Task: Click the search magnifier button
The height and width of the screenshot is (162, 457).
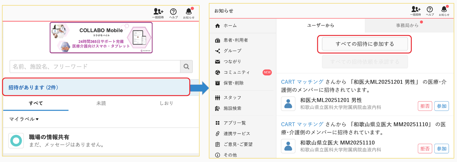Action: (x=186, y=66)
